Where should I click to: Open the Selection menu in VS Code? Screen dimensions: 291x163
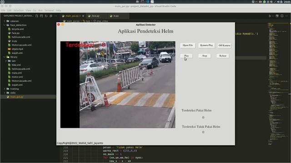click(x=19, y=10)
